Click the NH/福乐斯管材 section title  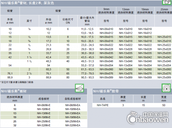[x=28, y=3]
